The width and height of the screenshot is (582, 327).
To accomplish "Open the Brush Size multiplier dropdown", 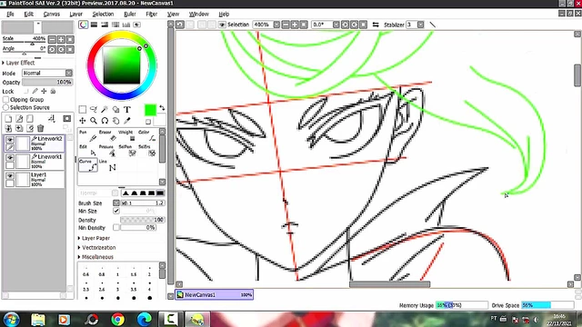I will point(116,203).
